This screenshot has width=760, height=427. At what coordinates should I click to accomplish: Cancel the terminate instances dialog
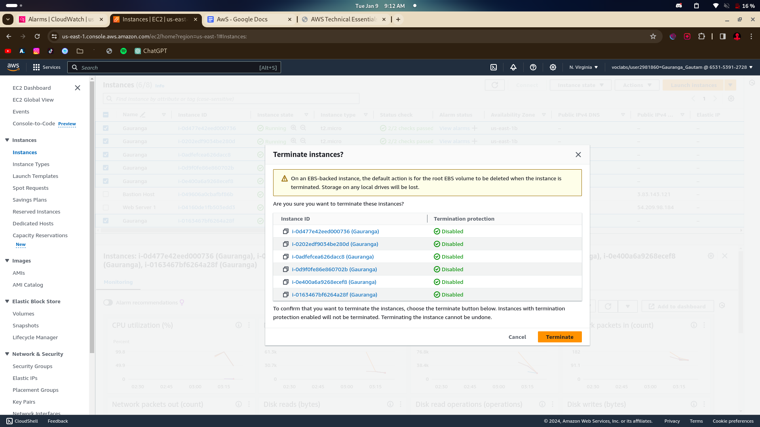point(517,337)
